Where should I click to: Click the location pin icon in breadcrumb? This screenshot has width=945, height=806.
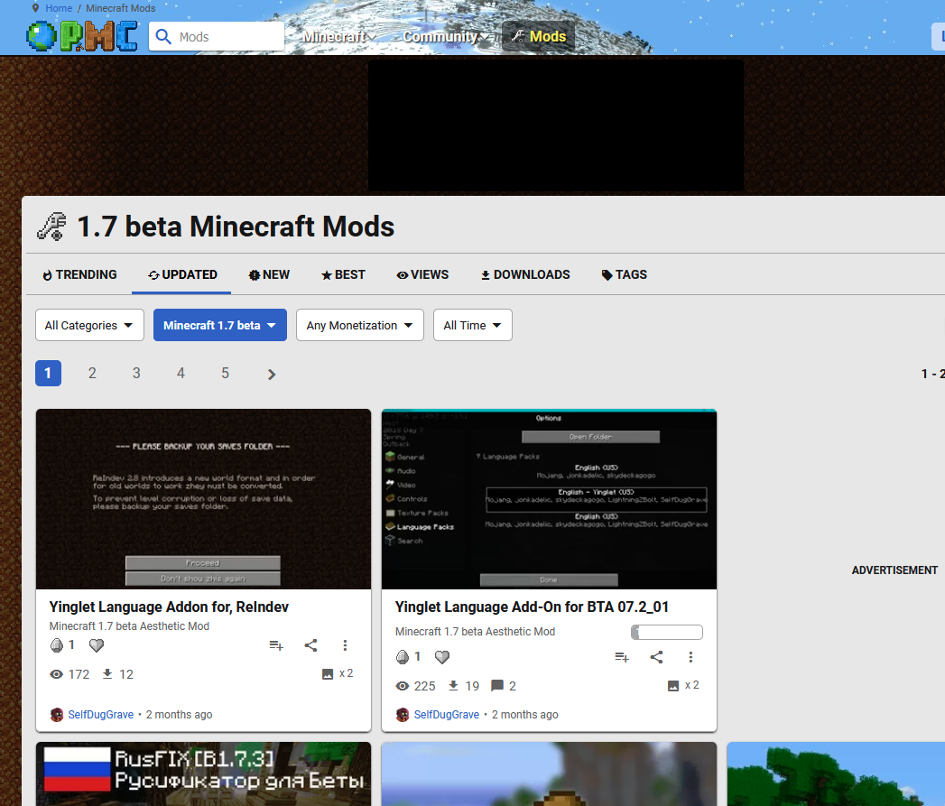point(35,8)
